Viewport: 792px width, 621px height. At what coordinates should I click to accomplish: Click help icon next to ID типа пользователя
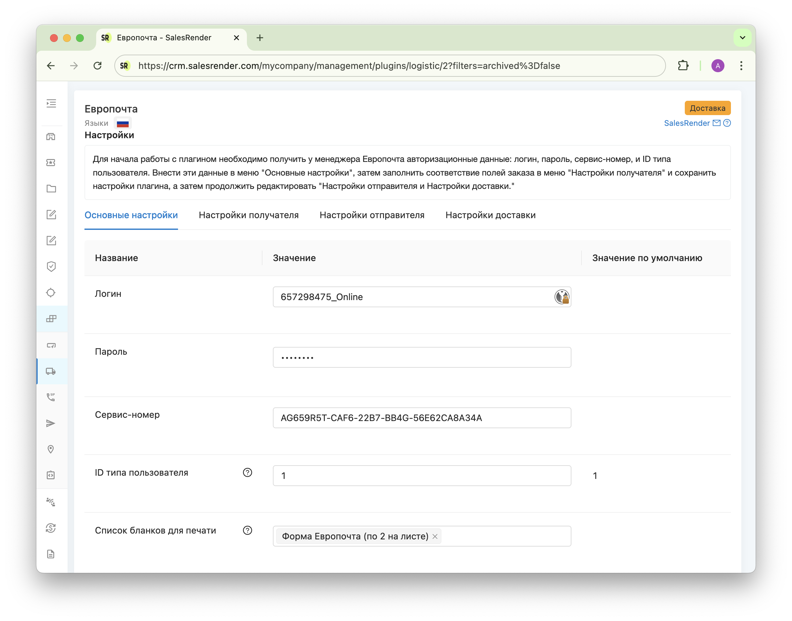click(248, 472)
